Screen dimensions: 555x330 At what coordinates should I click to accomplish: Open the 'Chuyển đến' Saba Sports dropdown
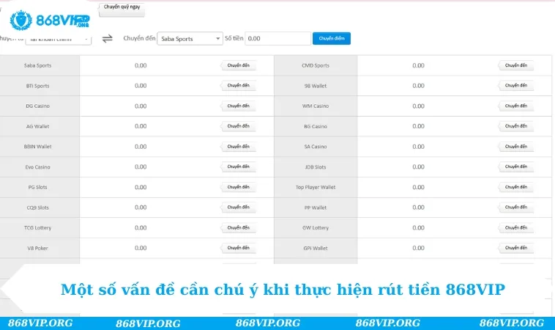coord(190,39)
